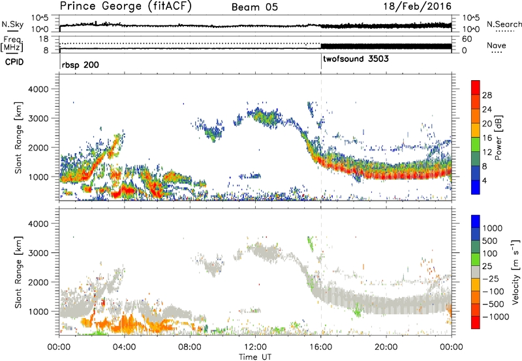Click the 'Time UT' axis title
522x361 pixels.
[x=255, y=357]
